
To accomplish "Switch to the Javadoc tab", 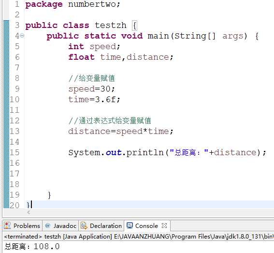I will (60, 226).
